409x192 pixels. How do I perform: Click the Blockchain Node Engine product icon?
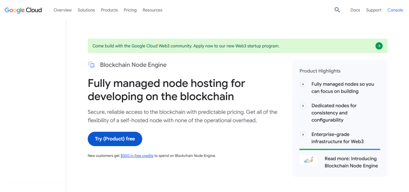click(x=91, y=65)
